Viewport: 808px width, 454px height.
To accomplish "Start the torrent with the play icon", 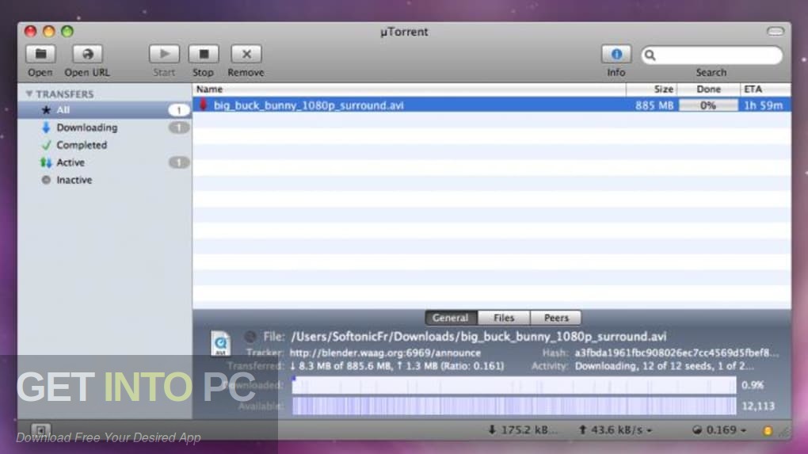I will click(164, 54).
